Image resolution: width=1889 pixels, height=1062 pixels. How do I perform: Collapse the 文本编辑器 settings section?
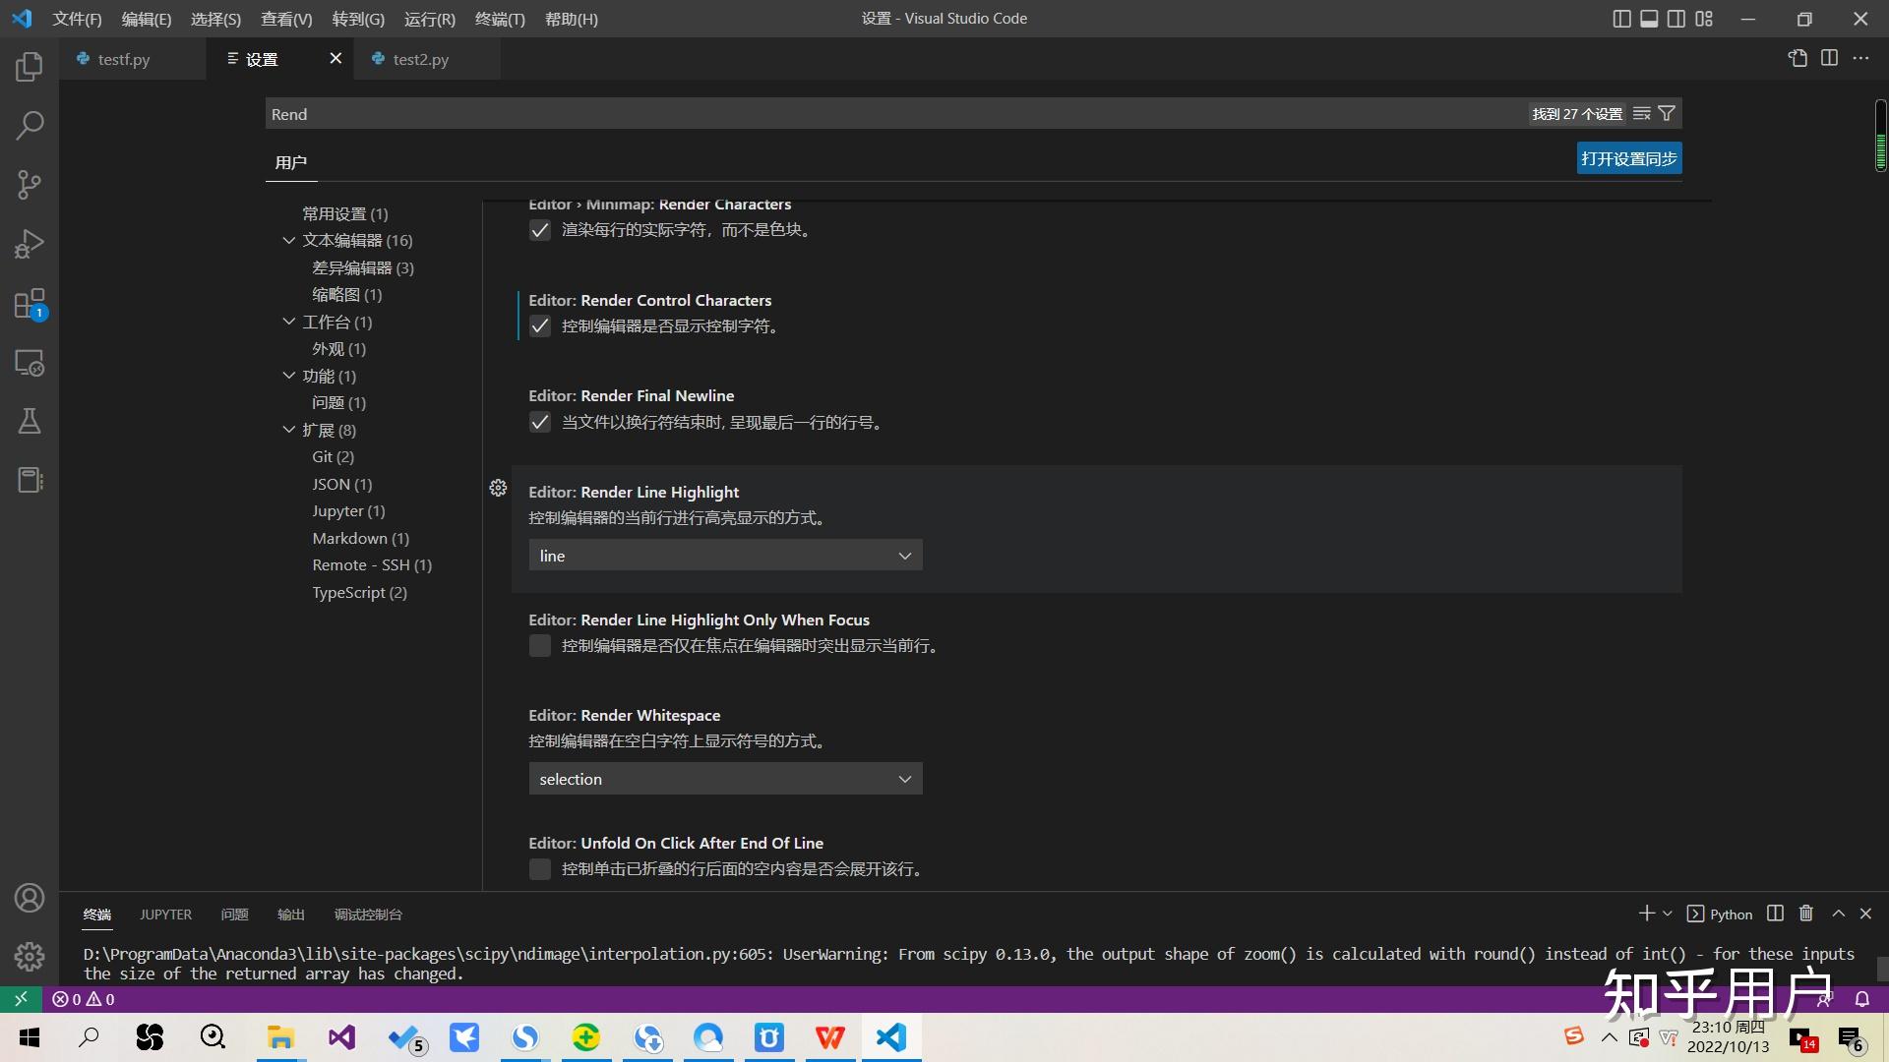pos(288,240)
